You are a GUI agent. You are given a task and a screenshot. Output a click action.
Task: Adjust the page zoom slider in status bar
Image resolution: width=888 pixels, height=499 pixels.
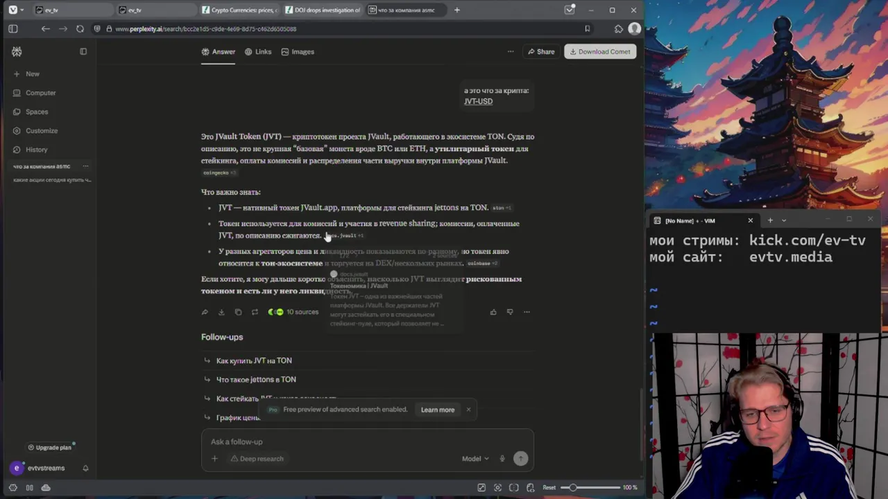tap(590, 487)
